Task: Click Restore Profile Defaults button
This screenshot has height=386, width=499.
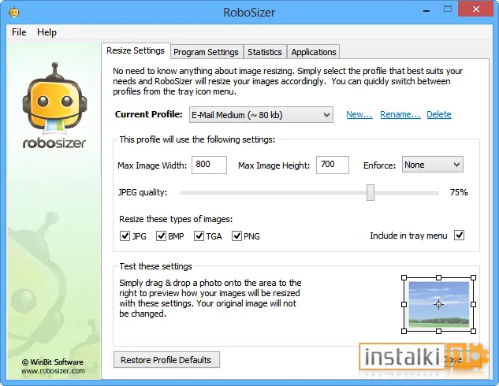Action: pyautogui.click(x=166, y=360)
